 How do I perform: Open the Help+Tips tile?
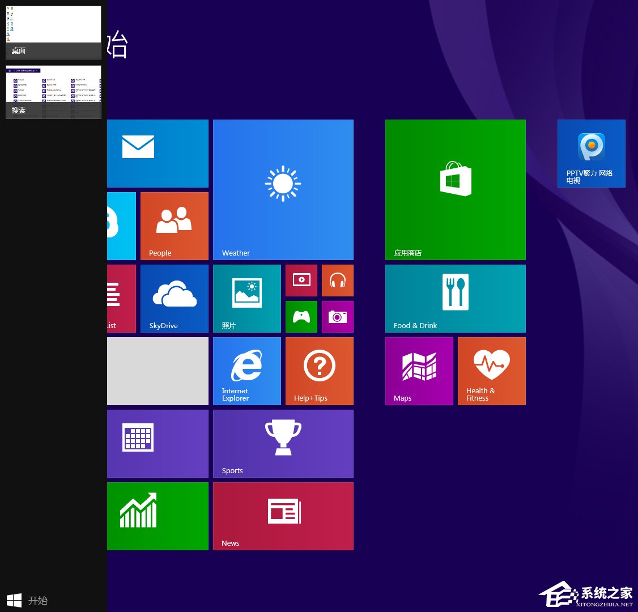coord(319,371)
